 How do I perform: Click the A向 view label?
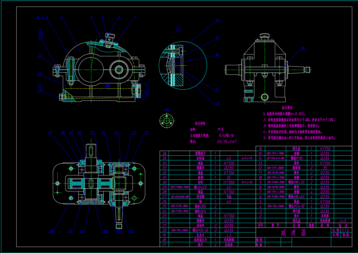coord(167,110)
